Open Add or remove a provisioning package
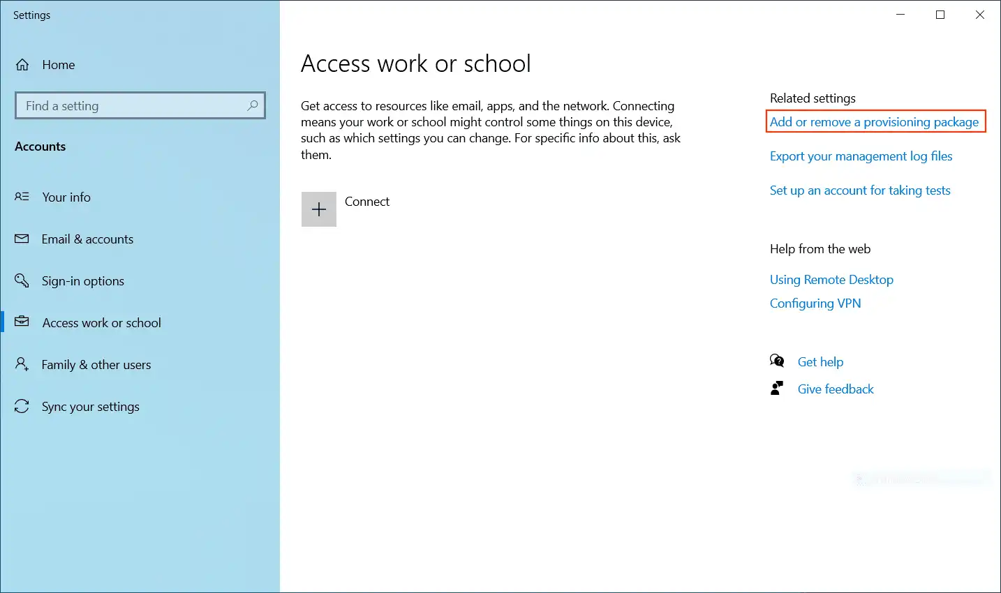 click(875, 122)
